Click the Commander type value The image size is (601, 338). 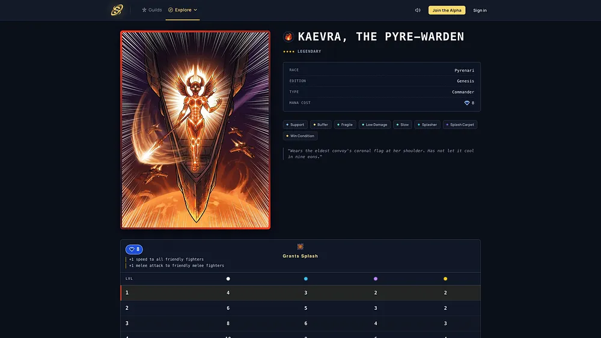pyautogui.click(x=463, y=92)
